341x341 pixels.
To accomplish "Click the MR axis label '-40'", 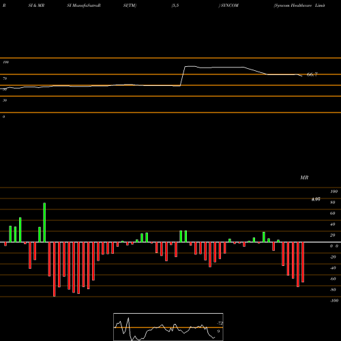I will pyautogui.click(x=333, y=268).
